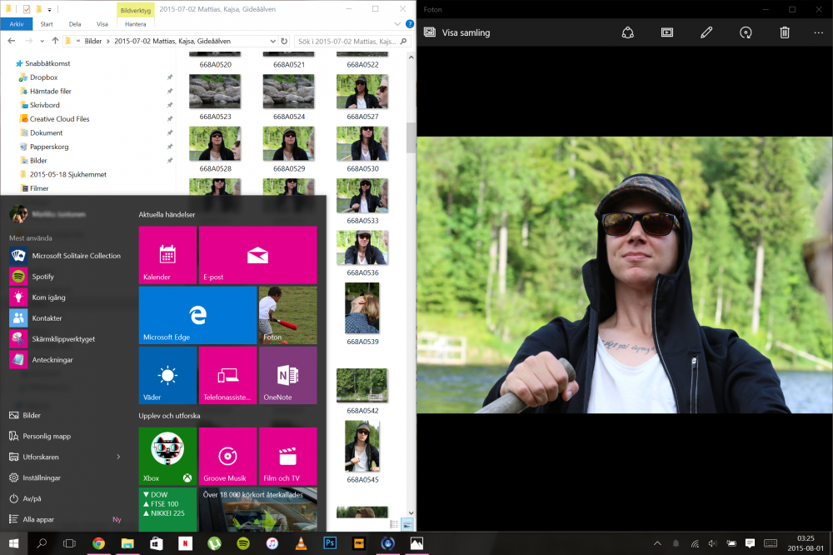Open Alla appar in the Start menu
This screenshot has height=555, width=833.
click(40, 519)
